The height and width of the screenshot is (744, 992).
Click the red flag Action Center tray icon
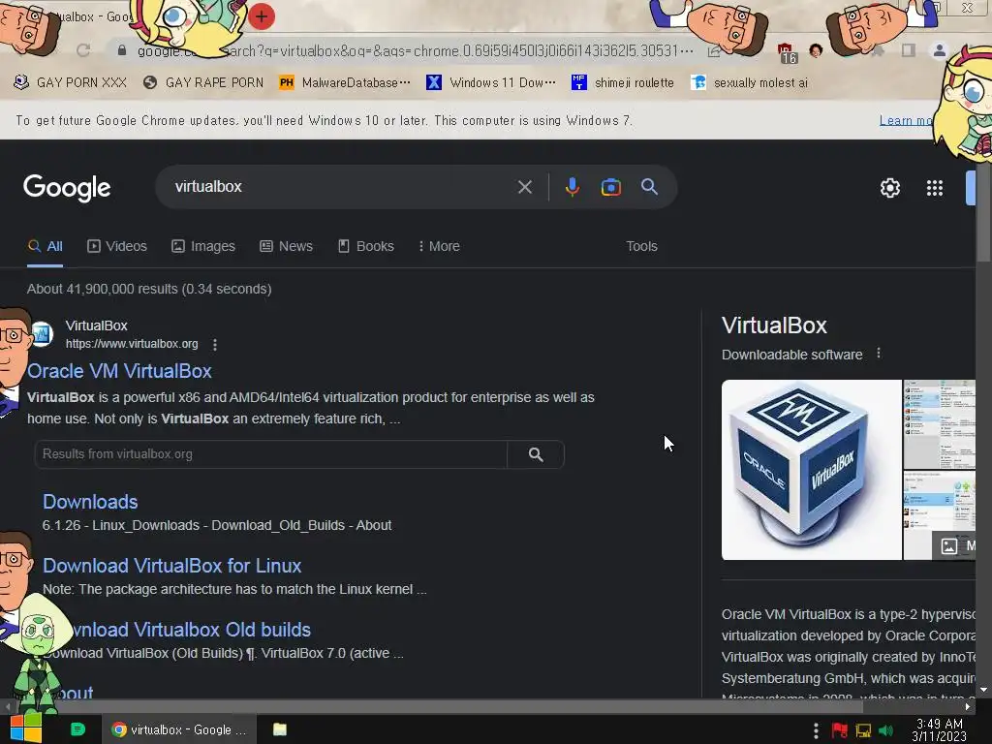(839, 730)
